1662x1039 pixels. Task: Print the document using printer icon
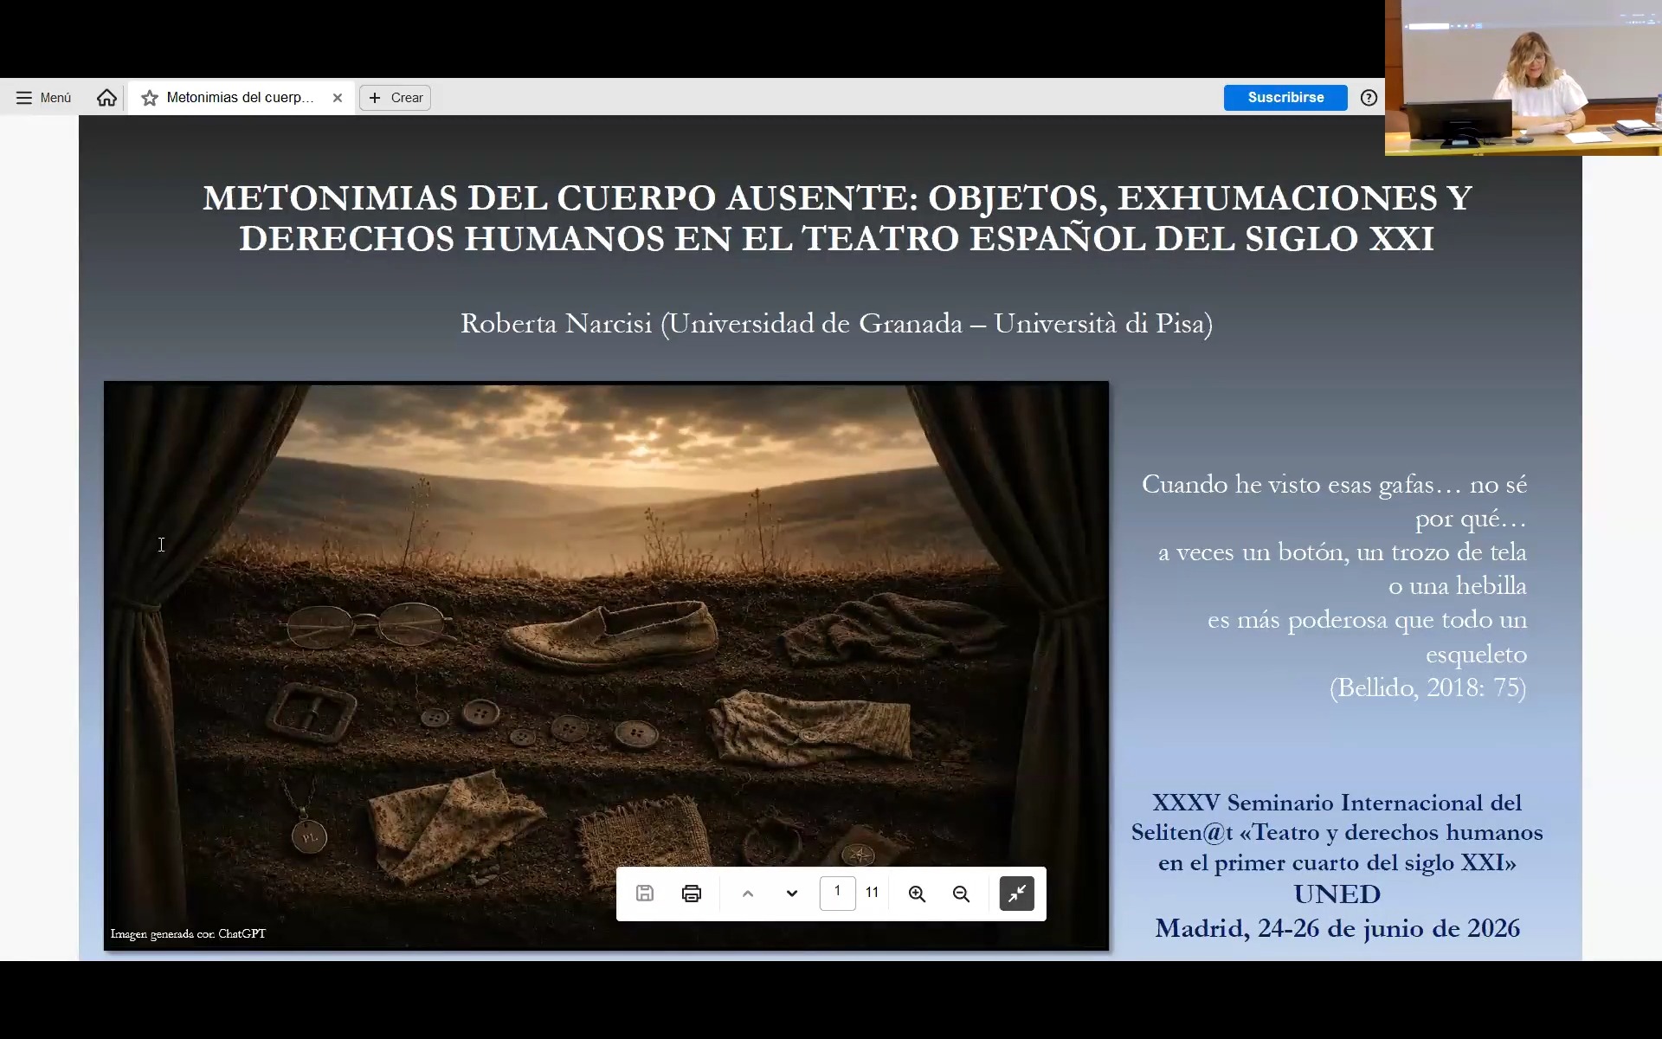coord(692,894)
